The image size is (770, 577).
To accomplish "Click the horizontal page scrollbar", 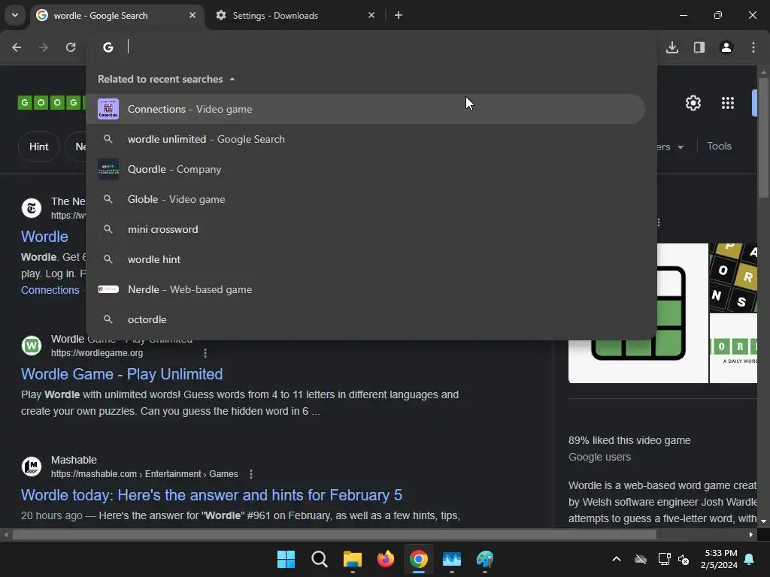I will click(334, 534).
